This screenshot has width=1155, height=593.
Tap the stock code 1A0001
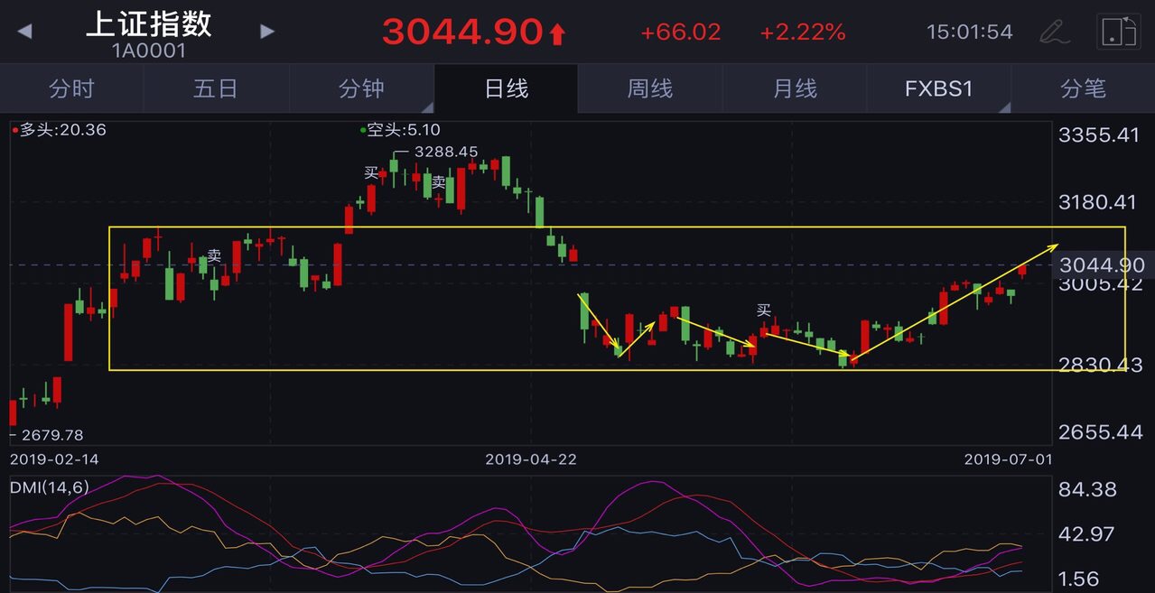pyautogui.click(x=148, y=51)
